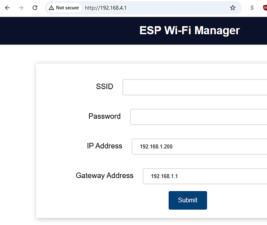Viewport: 267px width, 225px height.
Task: Click the IP Address label
Action: (x=105, y=146)
